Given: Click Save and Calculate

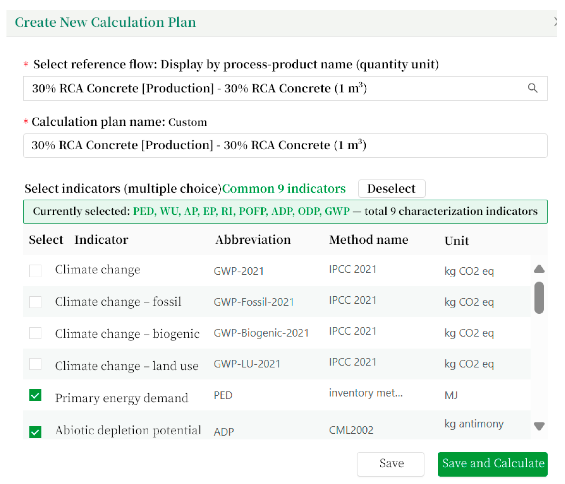Looking at the screenshot, I should coord(492,463).
